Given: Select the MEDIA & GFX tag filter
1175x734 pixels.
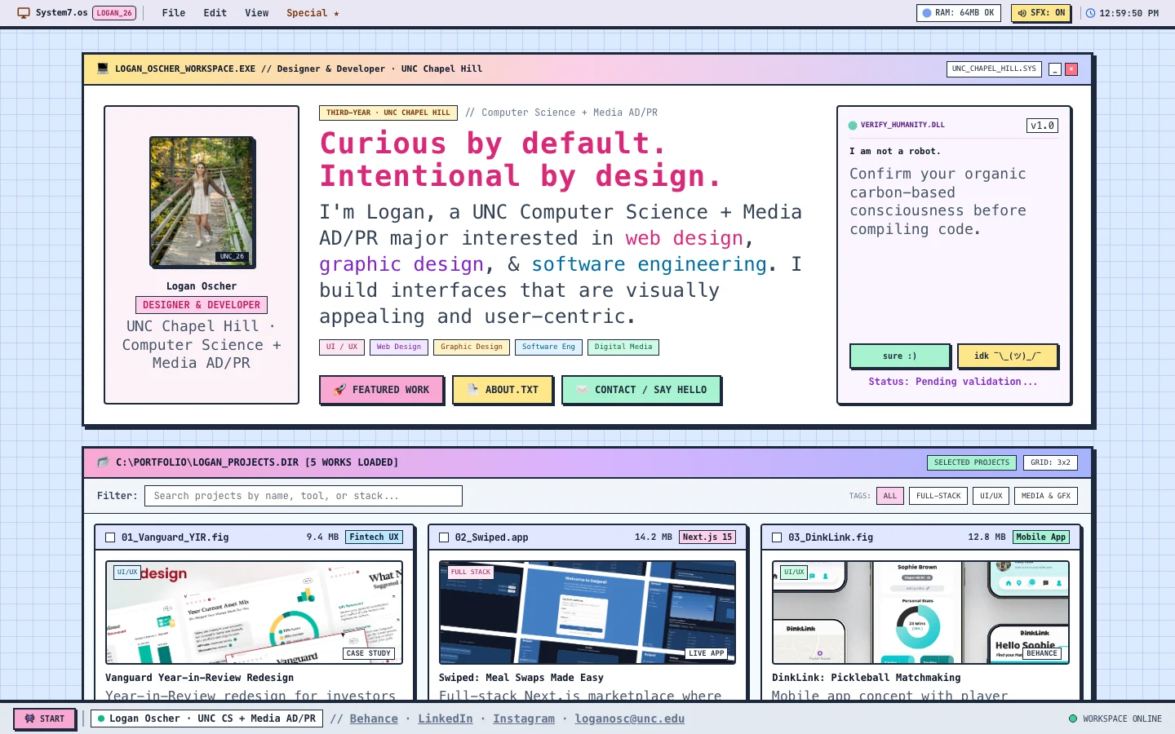Looking at the screenshot, I should click(1046, 496).
